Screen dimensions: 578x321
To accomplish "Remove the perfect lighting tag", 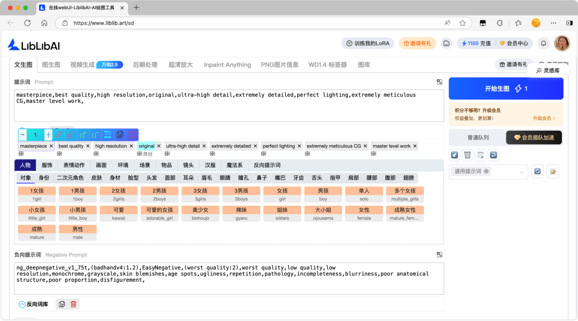I will [299, 146].
